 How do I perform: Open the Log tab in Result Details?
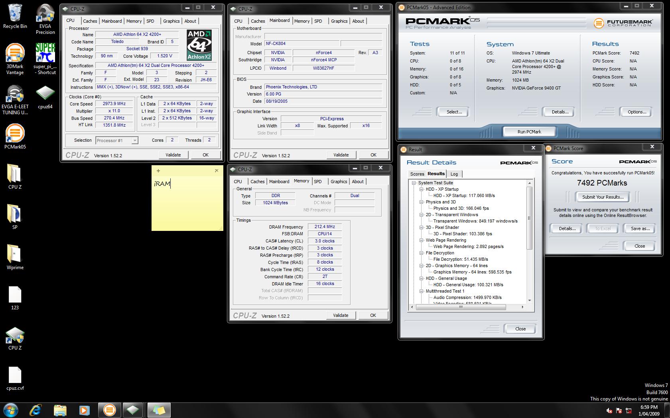click(x=454, y=174)
